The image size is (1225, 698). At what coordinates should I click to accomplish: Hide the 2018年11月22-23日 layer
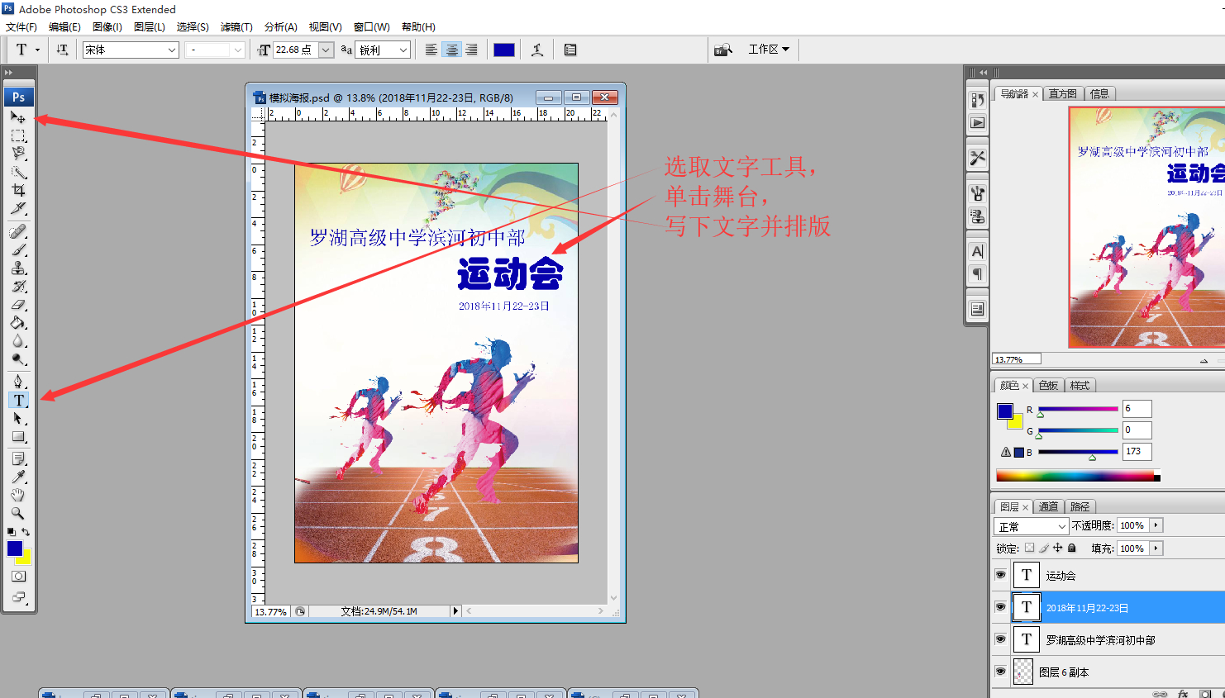point(1000,607)
